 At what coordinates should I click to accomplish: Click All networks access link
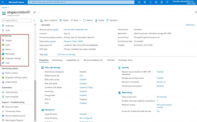click(162, 97)
